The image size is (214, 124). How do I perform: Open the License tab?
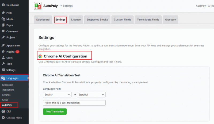[x=76, y=20]
